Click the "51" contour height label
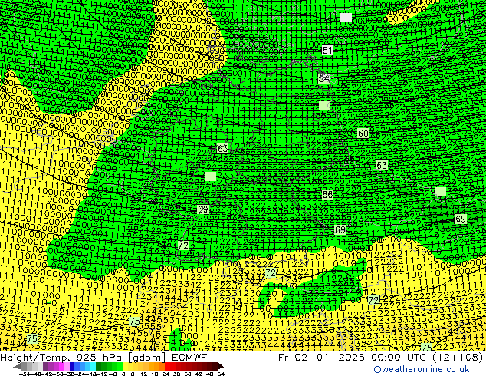This screenshot has width=486, height=376. pos(327,50)
